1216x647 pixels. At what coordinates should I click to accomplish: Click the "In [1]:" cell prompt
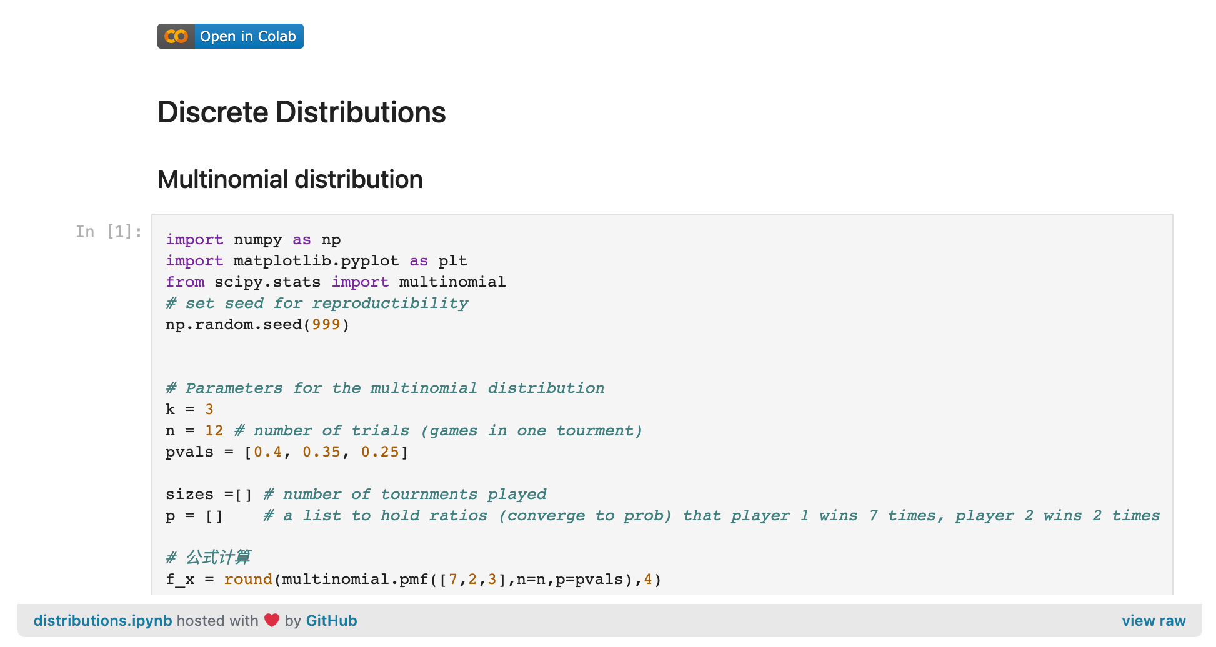pos(109,232)
